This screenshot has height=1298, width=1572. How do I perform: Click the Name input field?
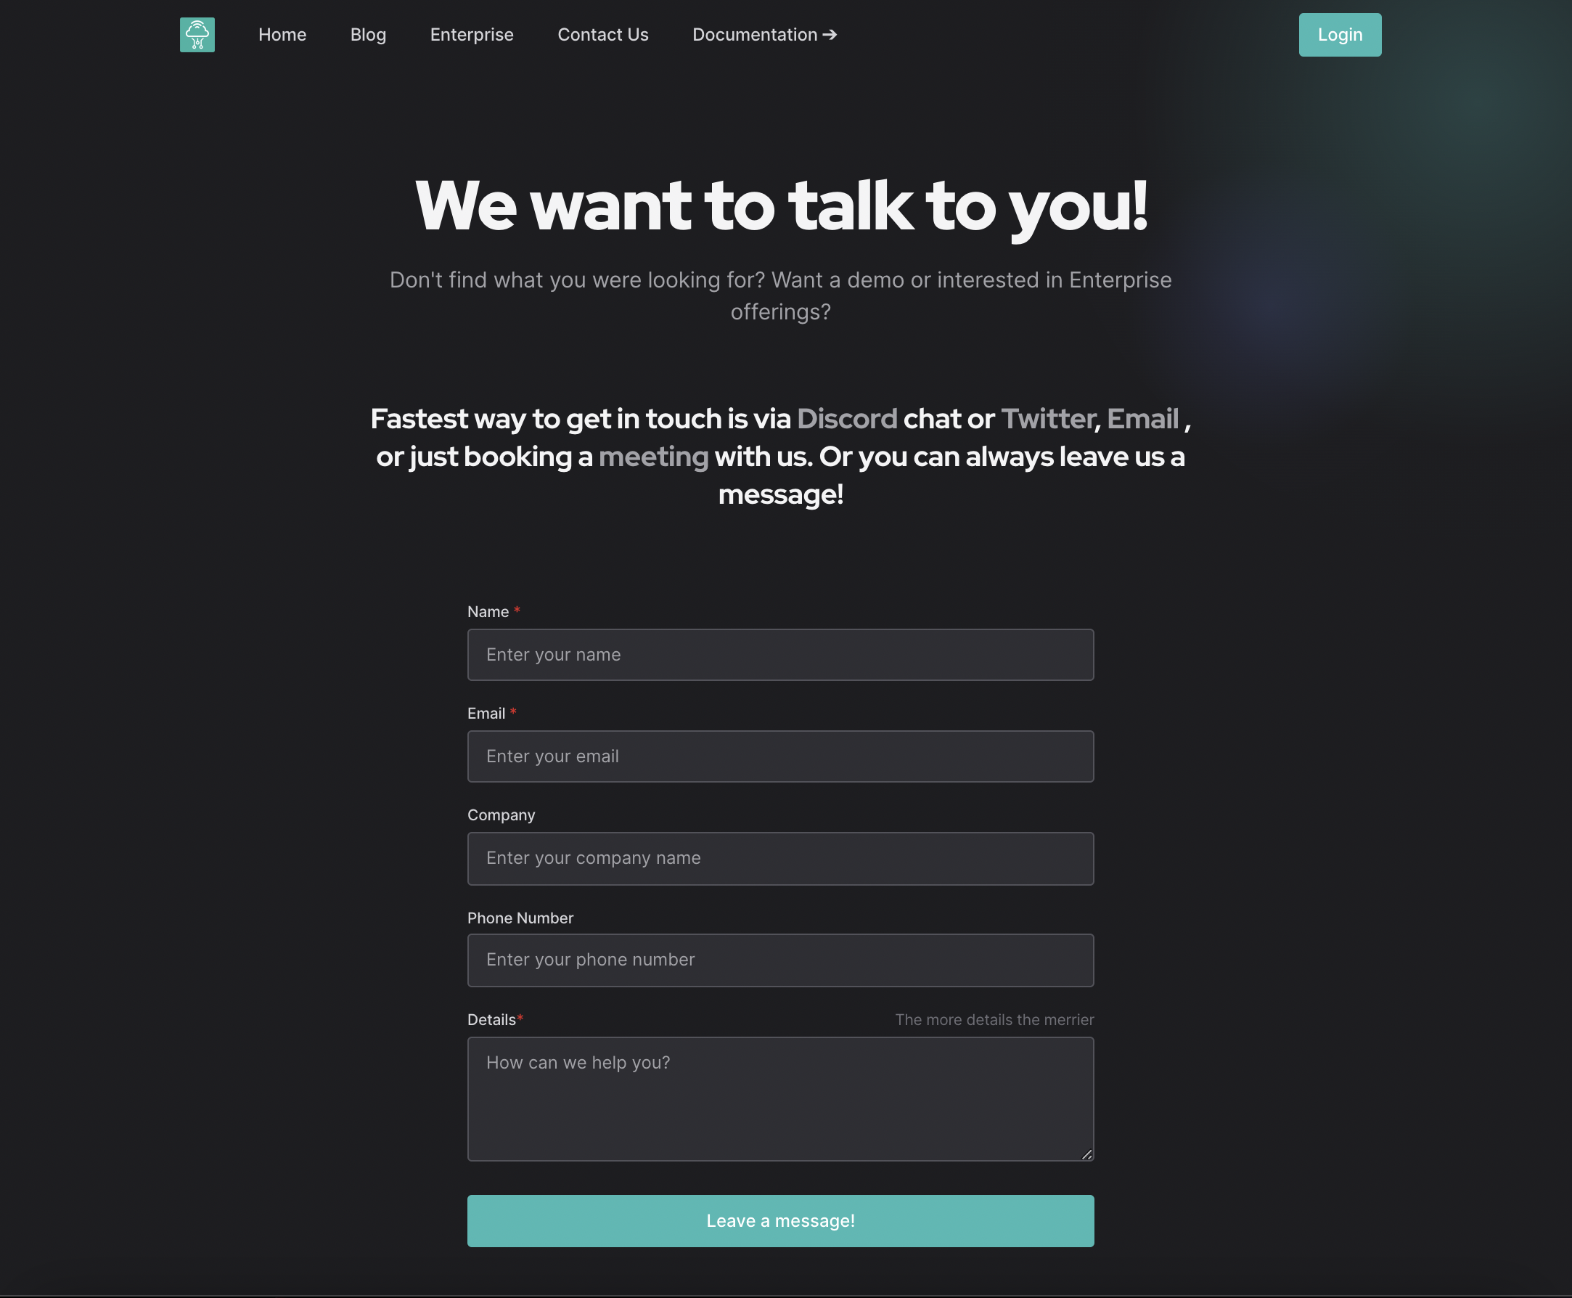pyautogui.click(x=779, y=653)
